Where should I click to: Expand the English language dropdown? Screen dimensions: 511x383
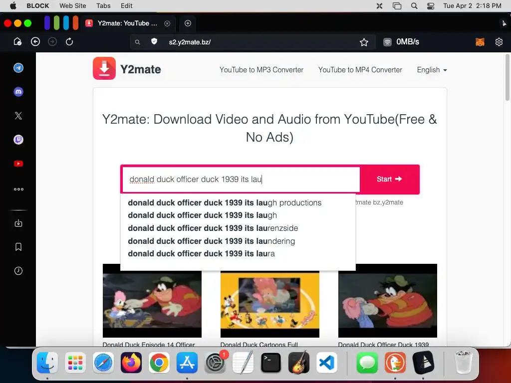click(x=432, y=70)
